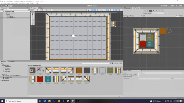Select the Scenes folder in Project

point(7,79)
